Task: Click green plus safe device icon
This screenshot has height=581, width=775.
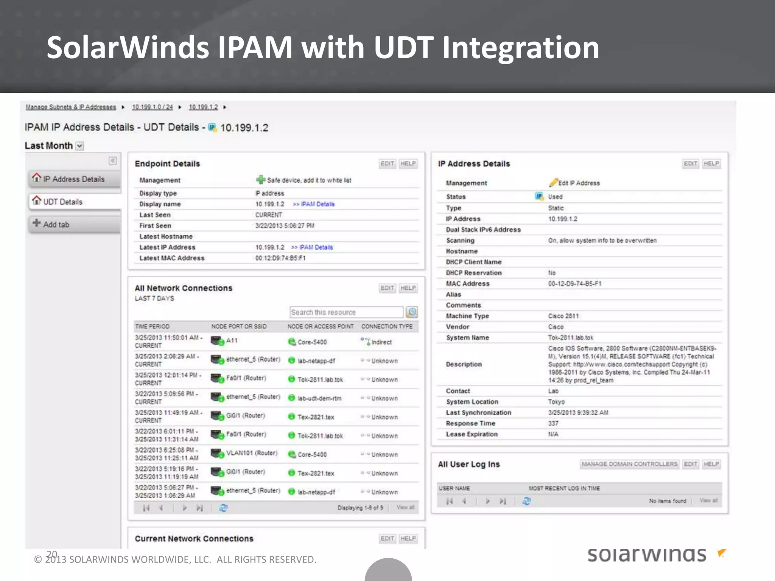Action: [x=261, y=180]
